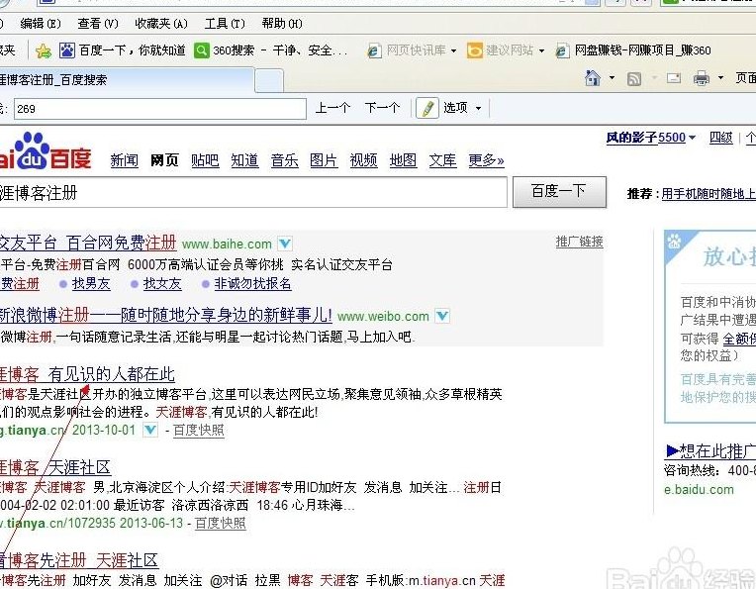756x589 pixels.
Task: Switch to the 音乐 search category
Action: 284,160
